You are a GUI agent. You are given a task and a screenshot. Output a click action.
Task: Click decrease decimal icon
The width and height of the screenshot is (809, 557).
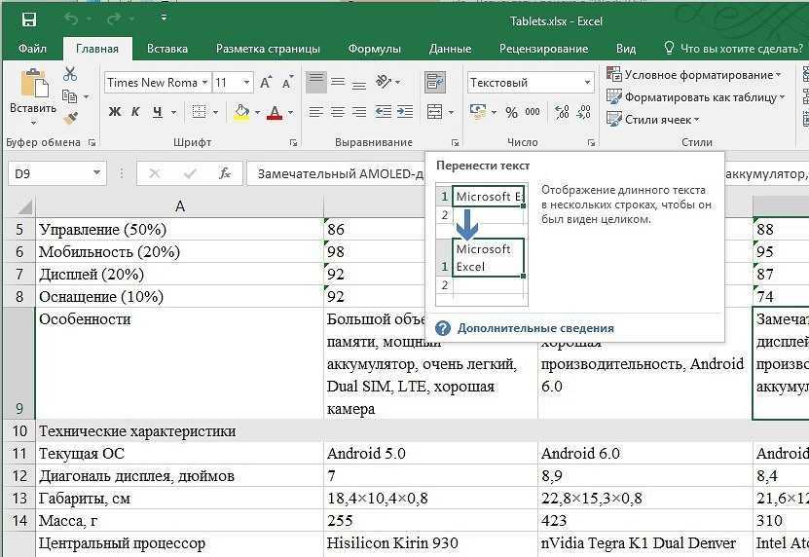click(583, 112)
